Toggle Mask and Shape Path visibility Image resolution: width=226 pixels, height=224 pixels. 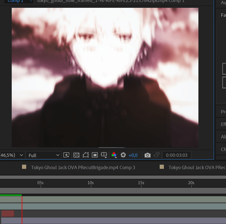(86, 155)
